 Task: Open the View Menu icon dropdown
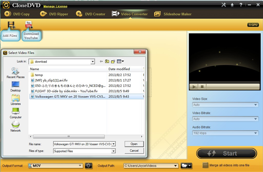tap(120, 61)
